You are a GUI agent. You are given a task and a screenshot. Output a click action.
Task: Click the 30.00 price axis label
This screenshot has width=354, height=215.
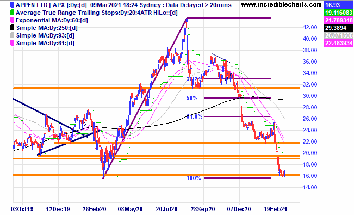[310, 96]
